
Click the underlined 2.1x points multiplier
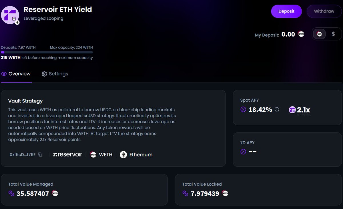click(x=304, y=110)
